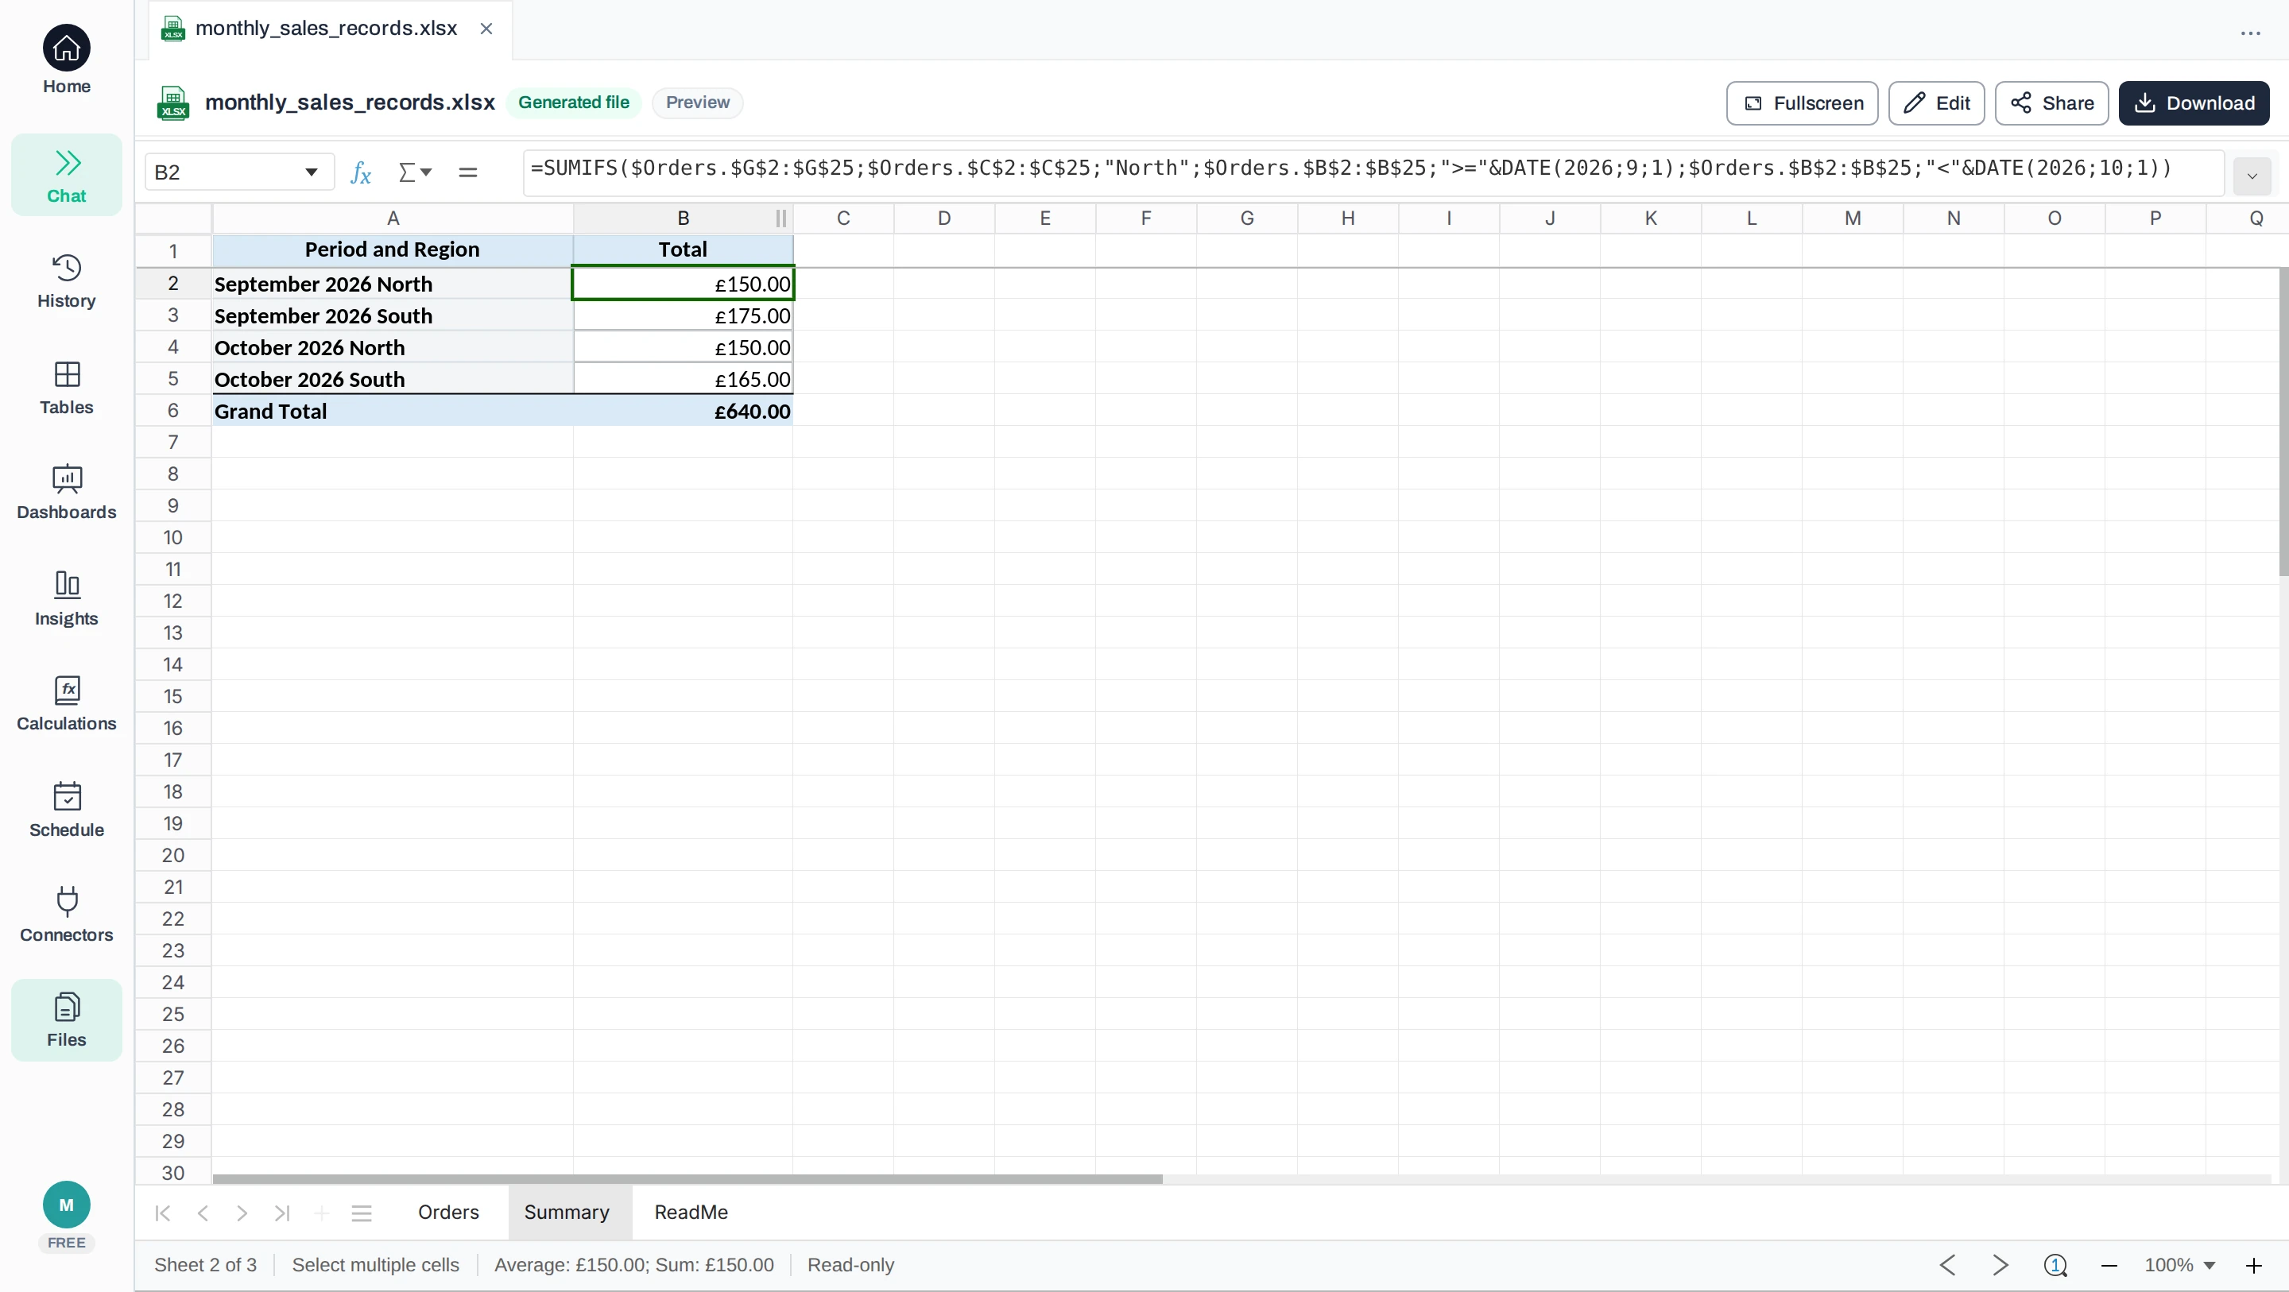Switch to the ReadMe sheet tab

(x=691, y=1212)
